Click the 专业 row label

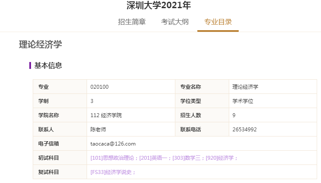coord(44,87)
